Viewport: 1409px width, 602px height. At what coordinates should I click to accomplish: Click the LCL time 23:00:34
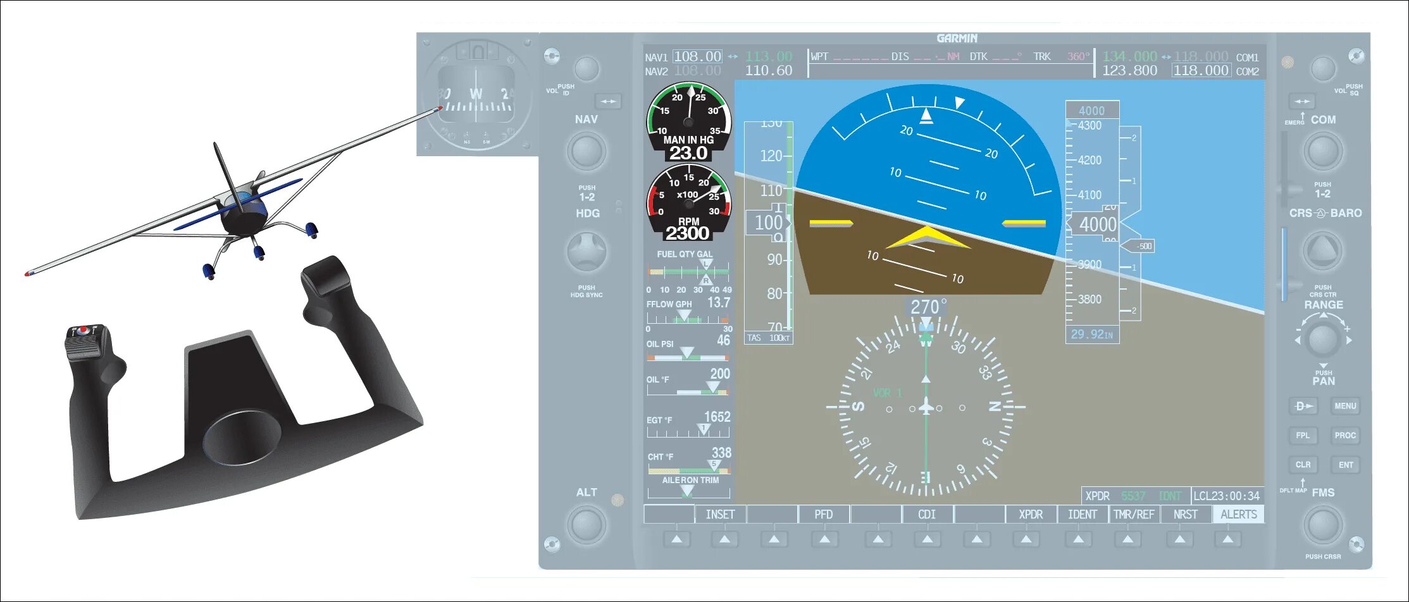pos(1227,496)
